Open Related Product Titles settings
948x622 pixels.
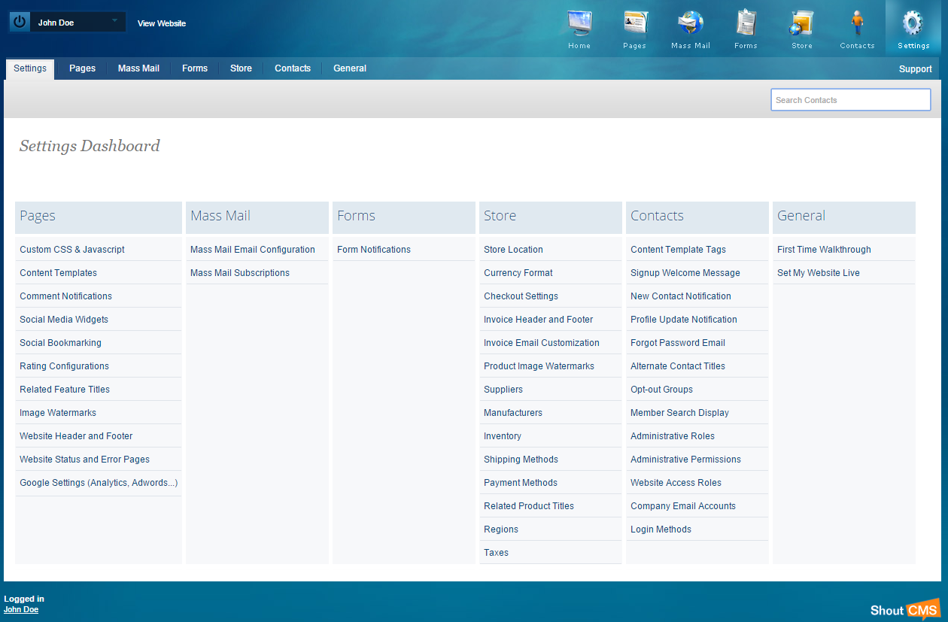(x=529, y=506)
